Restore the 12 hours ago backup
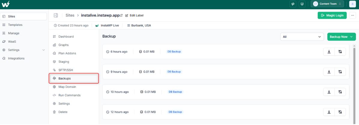The width and height of the screenshot is (359, 125). (x=340, y=112)
